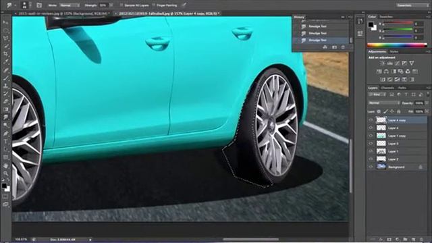This screenshot has width=432, height=243.
Task: Click the Layer 1 copy thumbnail
Action: click(x=381, y=136)
